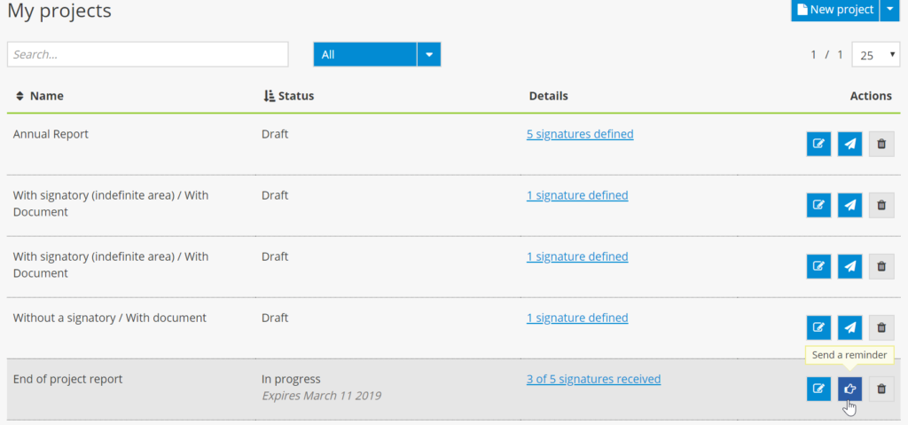Delete the End of project report
The height and width of the screenshot is (425, 908).
881,389
